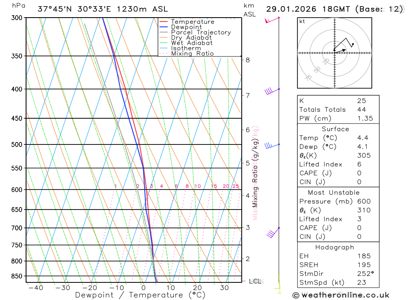Click the date header '29.01.2026 18GMT'
Viewport: 409px width, 300px height.
tap(308, 9)
